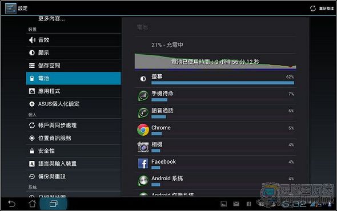337x211 pixels.
Task: Open the mail notification icon
Action: coord(236,204)
